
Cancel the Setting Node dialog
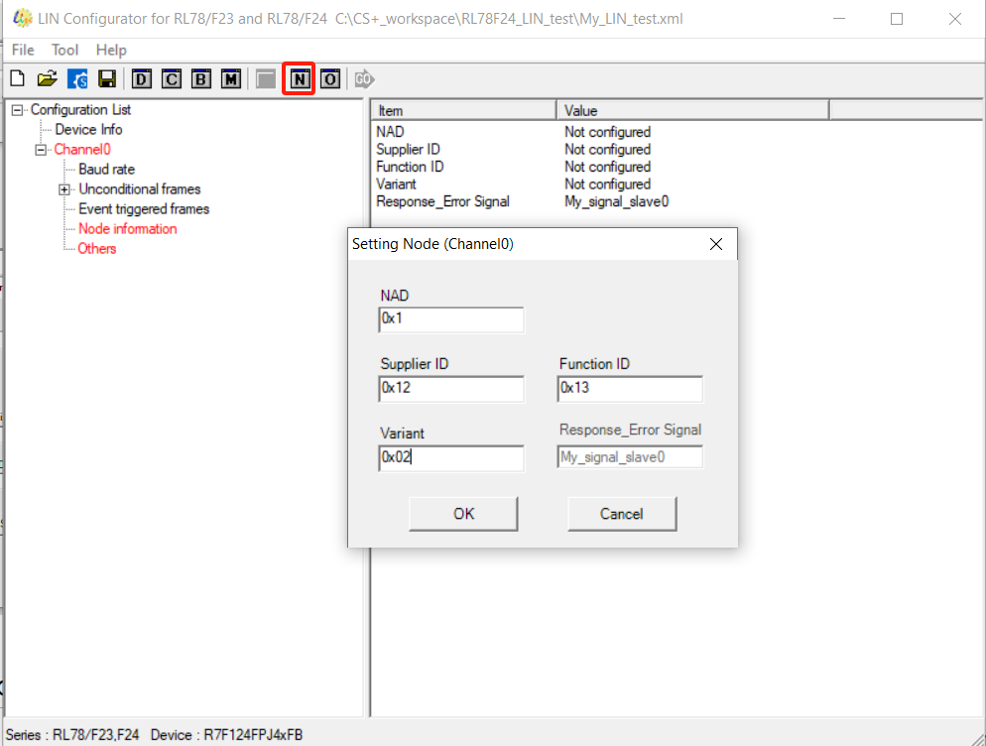tap(622, 514)
